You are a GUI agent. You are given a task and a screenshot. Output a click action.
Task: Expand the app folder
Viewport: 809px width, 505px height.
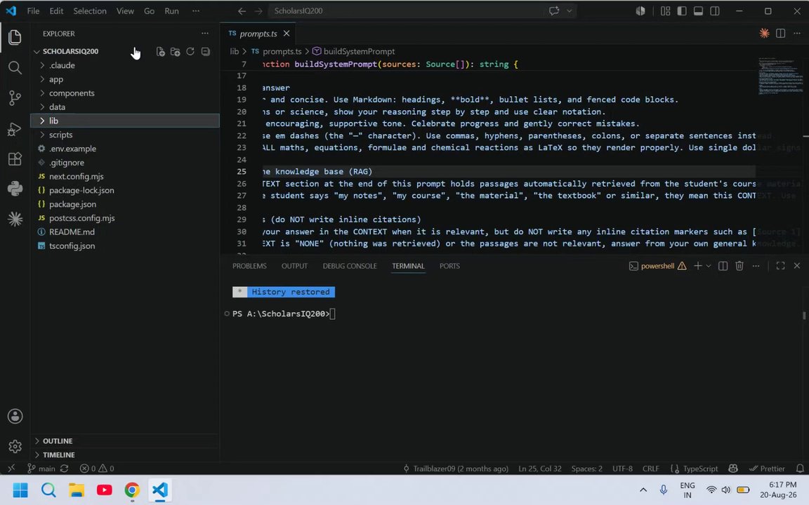[42, 79]
